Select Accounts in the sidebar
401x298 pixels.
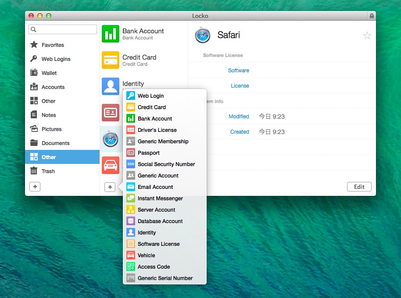pyautogui.click(x=62, y=87)
